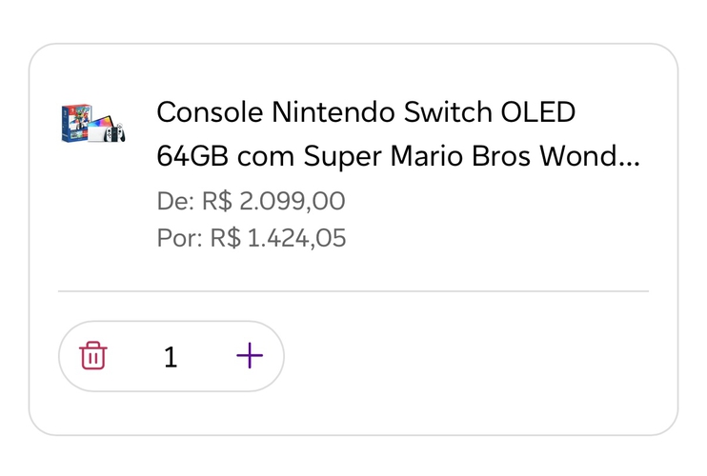Click empty space right of plus button
This screenshot has height=476, width=707.
pyautogui.click(x=457, y=357)
